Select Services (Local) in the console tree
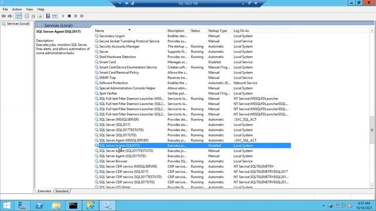The image size is (376, 211). click(18, 23)
